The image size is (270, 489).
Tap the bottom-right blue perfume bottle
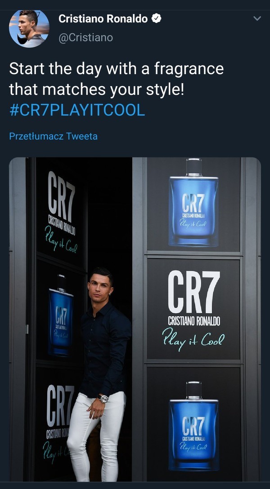tap(194, 426)
